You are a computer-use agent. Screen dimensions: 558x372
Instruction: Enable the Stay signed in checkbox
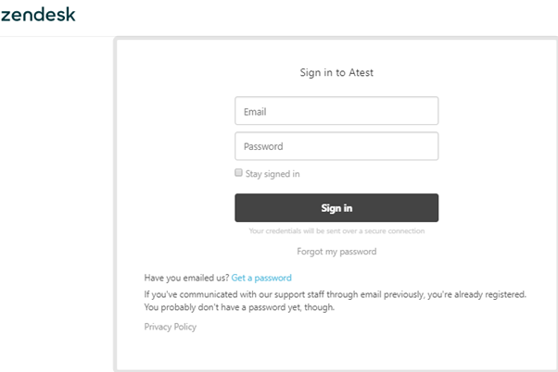click(238, 173)
